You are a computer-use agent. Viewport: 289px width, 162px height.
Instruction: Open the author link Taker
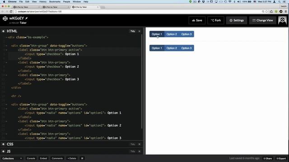pos(23,23)
